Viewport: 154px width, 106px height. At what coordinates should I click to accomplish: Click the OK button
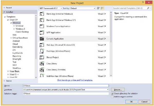point(131,102)
